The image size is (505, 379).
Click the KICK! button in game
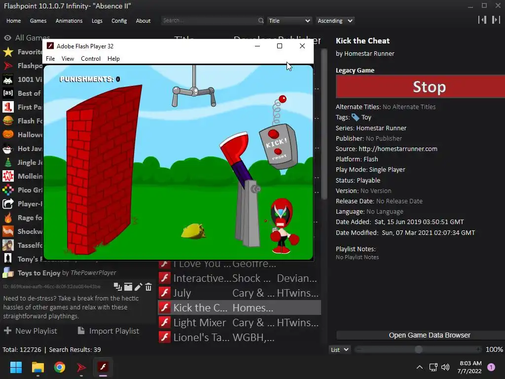pos(273,134)
